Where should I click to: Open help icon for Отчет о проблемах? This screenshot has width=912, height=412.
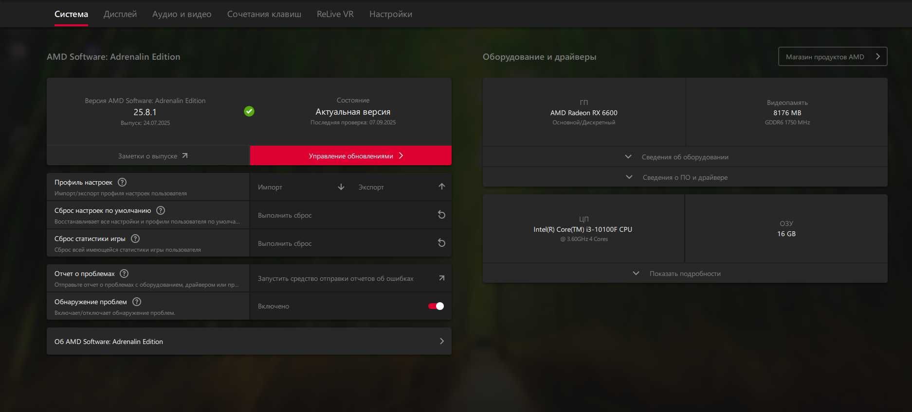pyautogui.click(x=124, y=274)
